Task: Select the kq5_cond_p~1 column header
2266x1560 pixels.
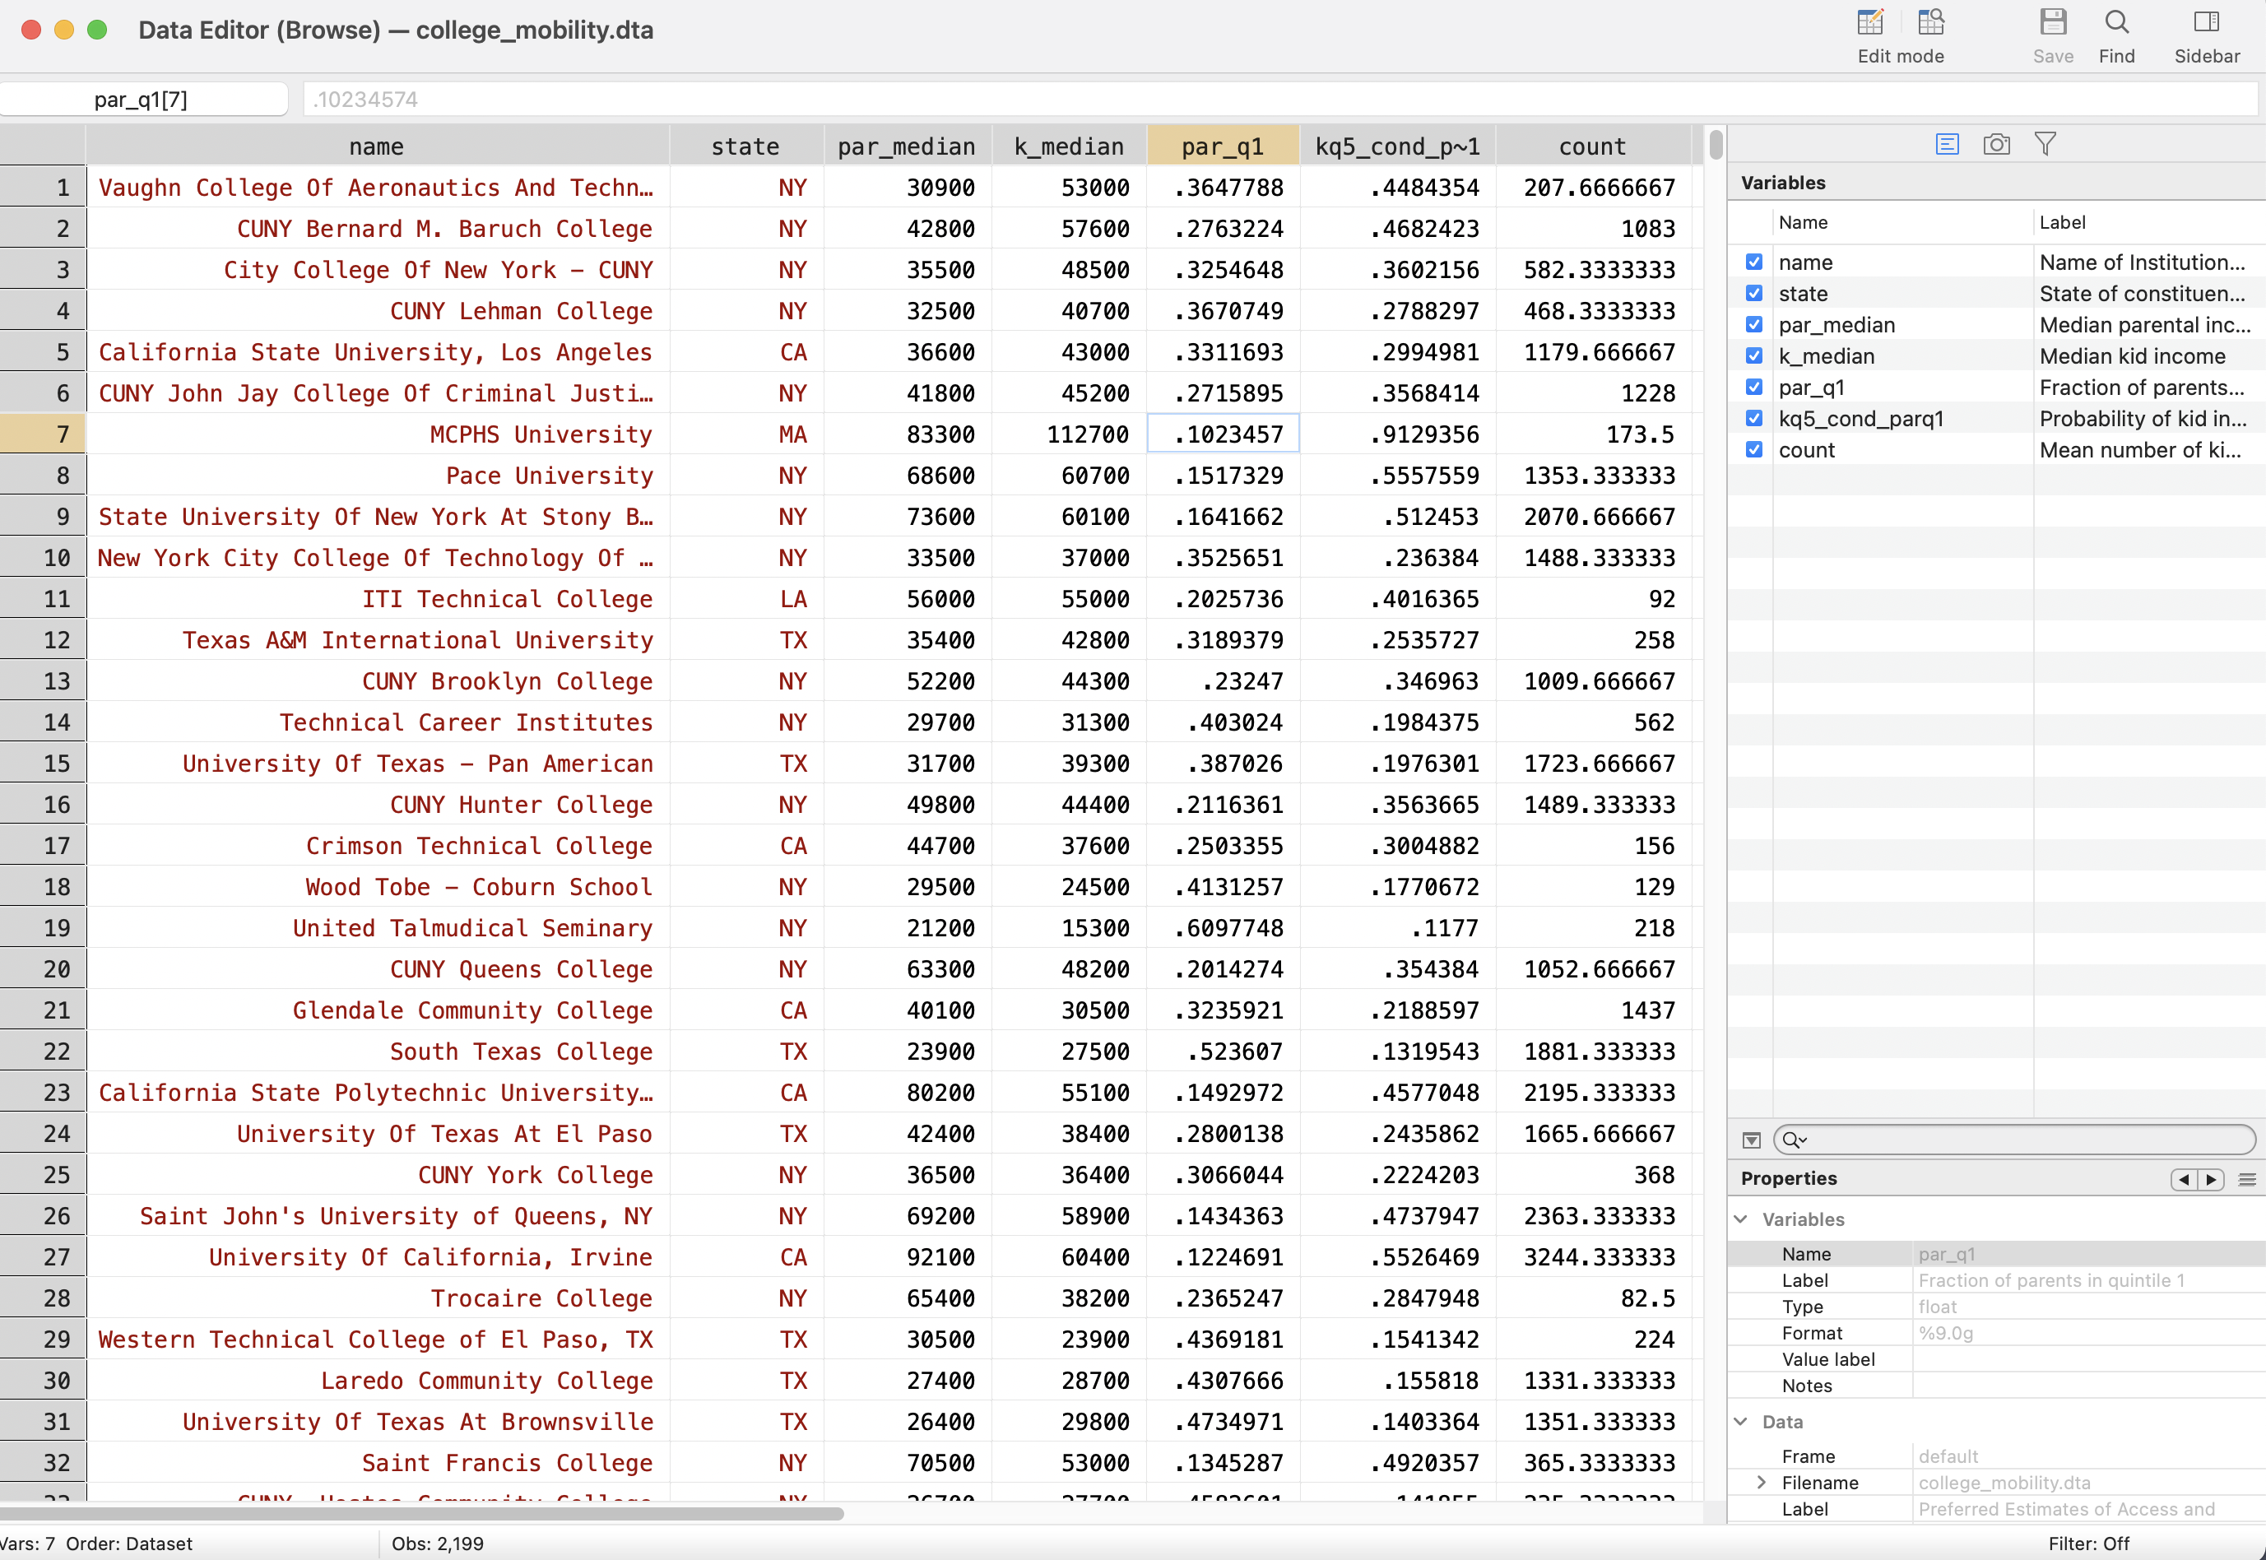Action: (x=1398, y=146)
